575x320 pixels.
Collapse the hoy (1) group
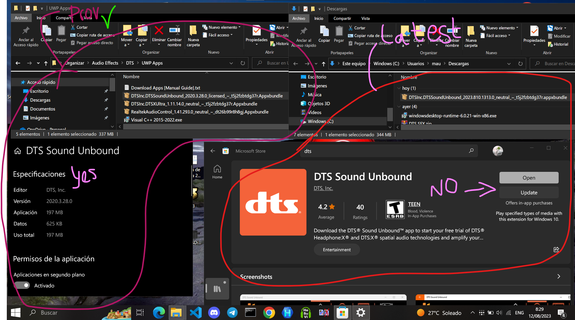tap(399, 88)
